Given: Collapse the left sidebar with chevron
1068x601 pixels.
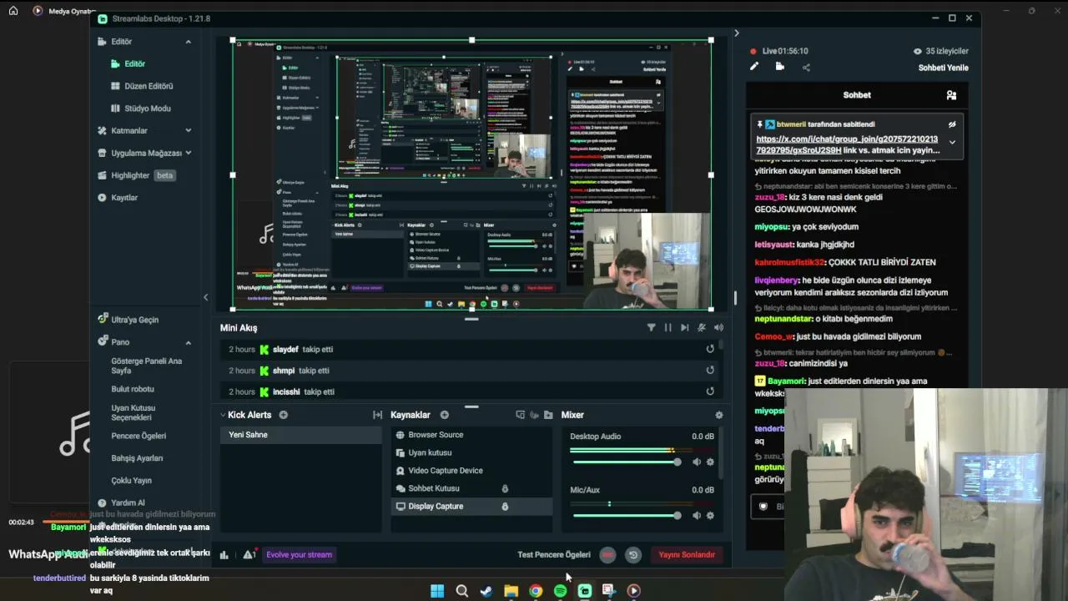Looking at the screenshot, I should tap(206, 297).
